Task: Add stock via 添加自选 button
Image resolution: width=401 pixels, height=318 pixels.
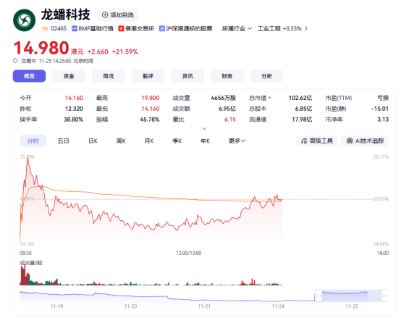Action: pos(118,14)
